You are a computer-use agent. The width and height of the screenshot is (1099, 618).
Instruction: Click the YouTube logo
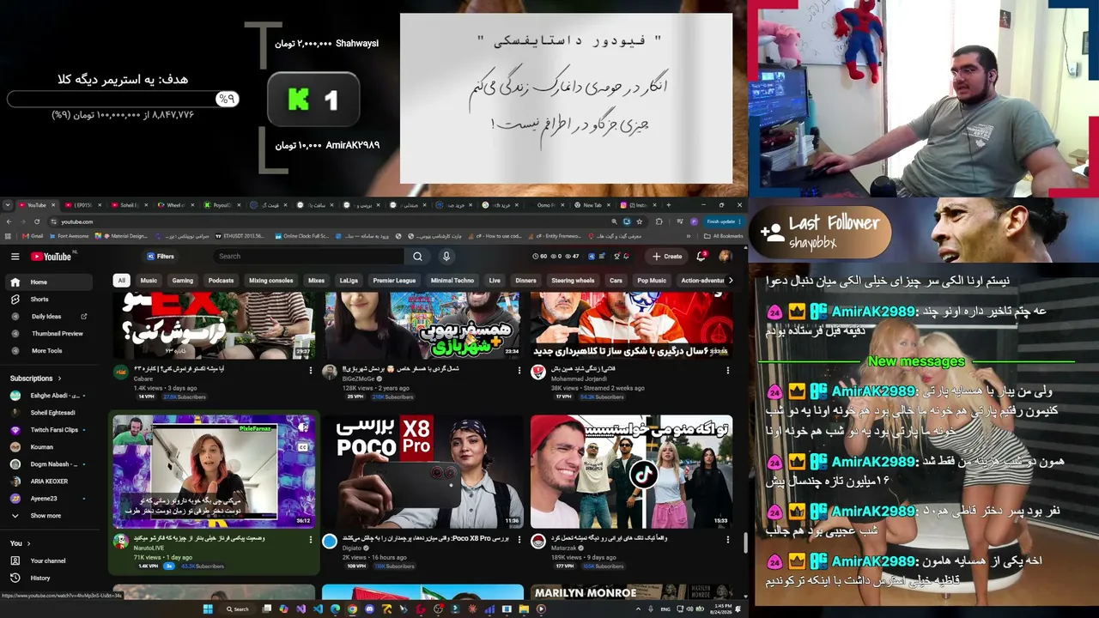52,257
